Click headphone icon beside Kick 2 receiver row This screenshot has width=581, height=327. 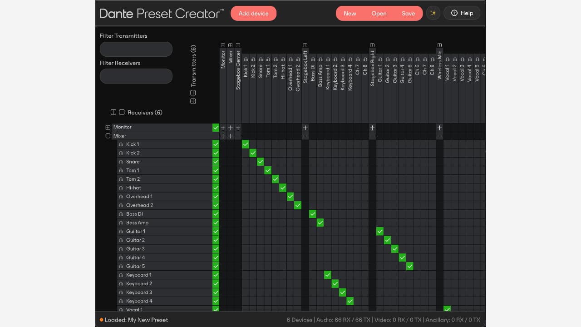(x=121, y=153)
